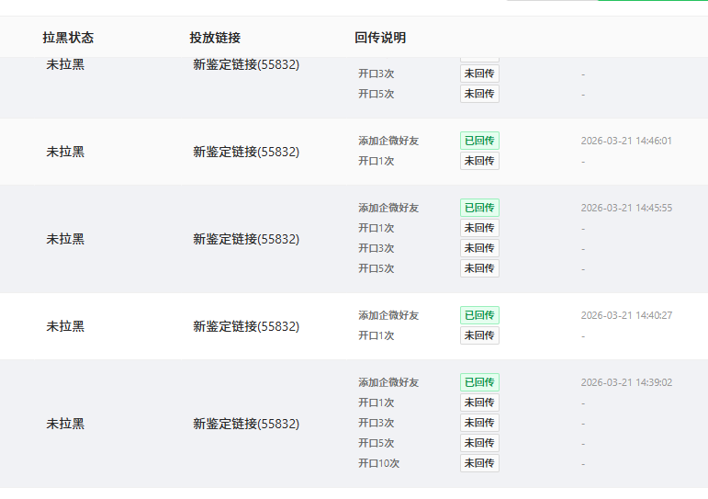Click 未拉黑 status in the 14:40:27 row
708x499 pixels.
tap(65, 326)
